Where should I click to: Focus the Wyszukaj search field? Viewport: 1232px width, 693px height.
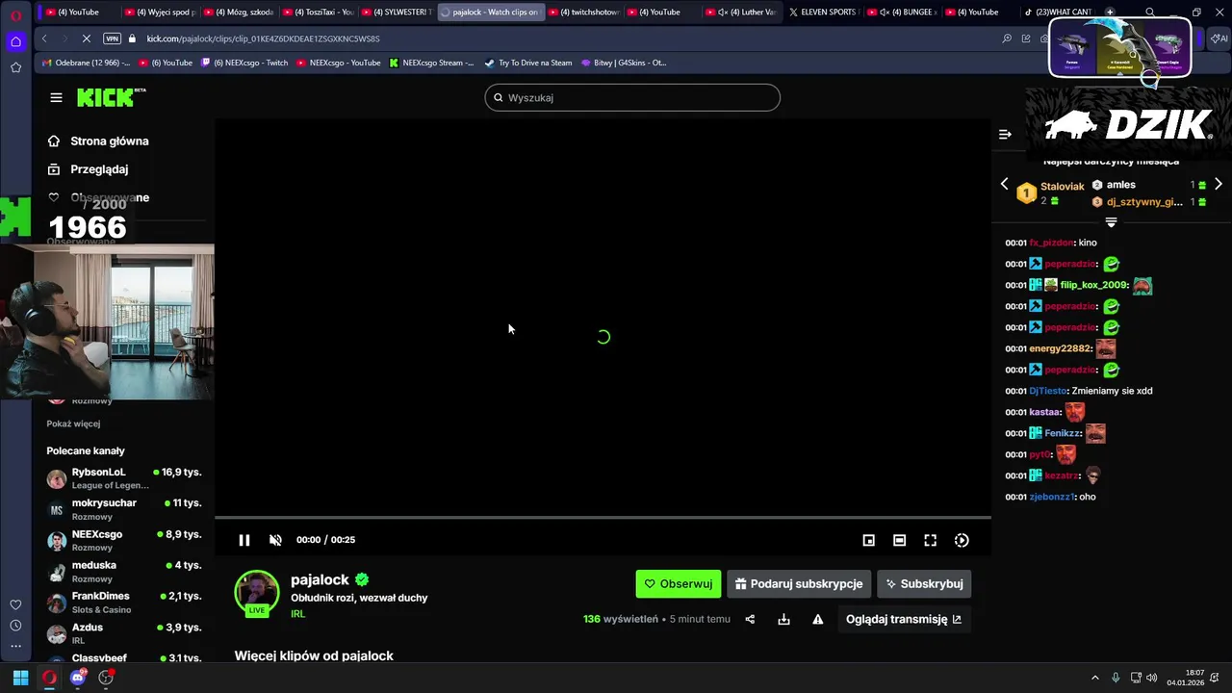coord(632,97)
